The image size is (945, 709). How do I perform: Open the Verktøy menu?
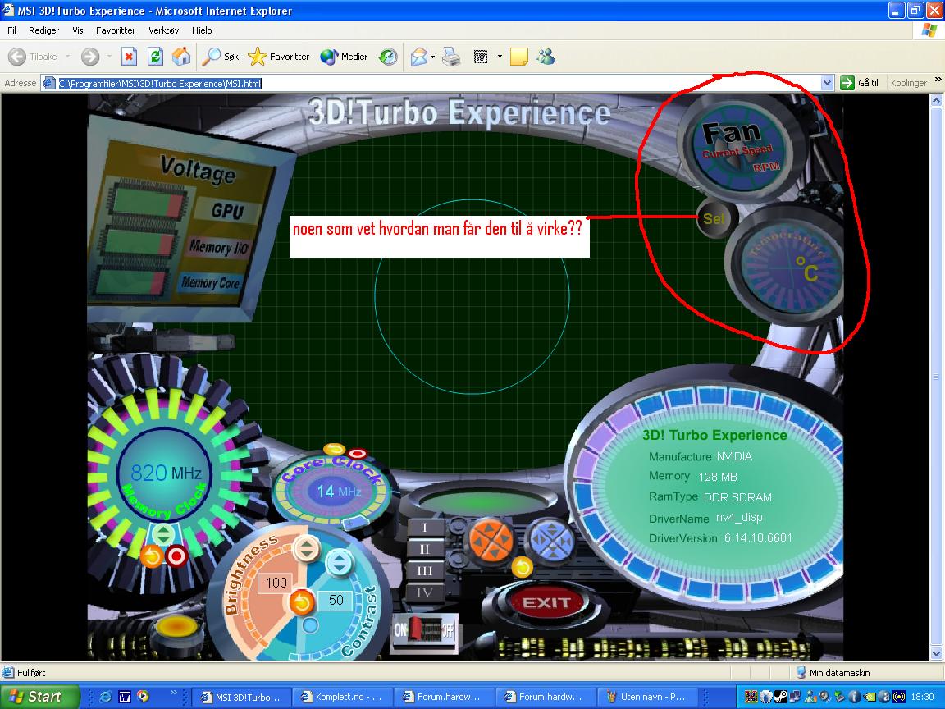coord(163,30)
